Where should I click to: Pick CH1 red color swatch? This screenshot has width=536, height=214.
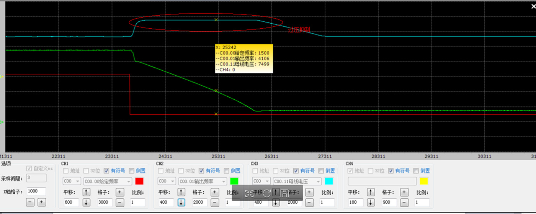(x=139, y=181)
